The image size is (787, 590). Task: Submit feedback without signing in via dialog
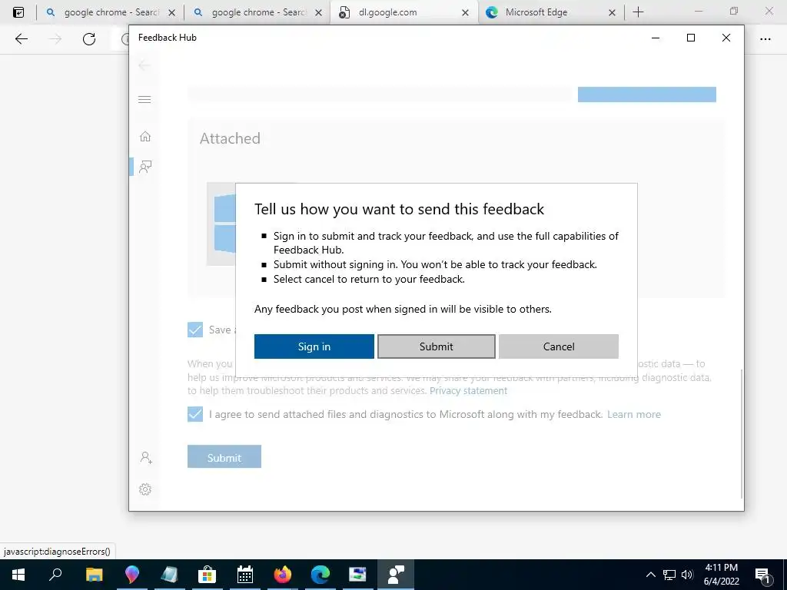(x=437, y=346)
